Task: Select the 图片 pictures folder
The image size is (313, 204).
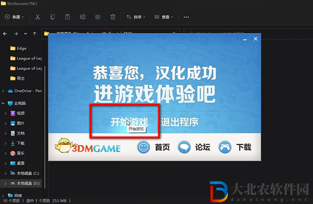Action: pos(18,123)
